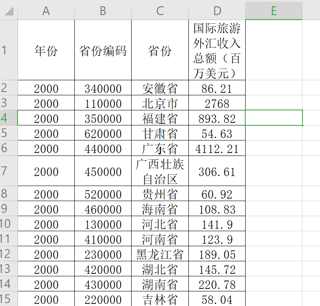The image size is (320, 306).
Task: Click cell containing 北京市
Action: (160, 103)
